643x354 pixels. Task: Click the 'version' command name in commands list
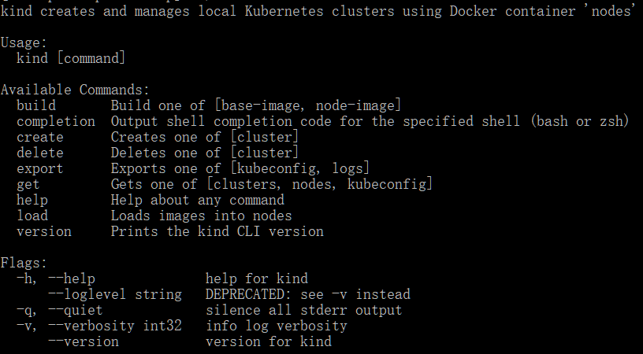click(x=44, y=231)
